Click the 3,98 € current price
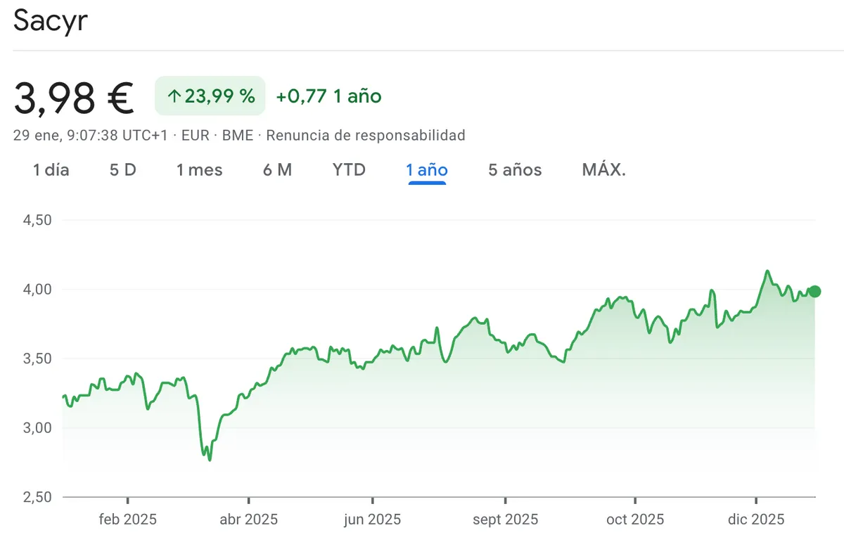Image resolution: width=844 pixels, height=549 pixels. pos(74,97)
